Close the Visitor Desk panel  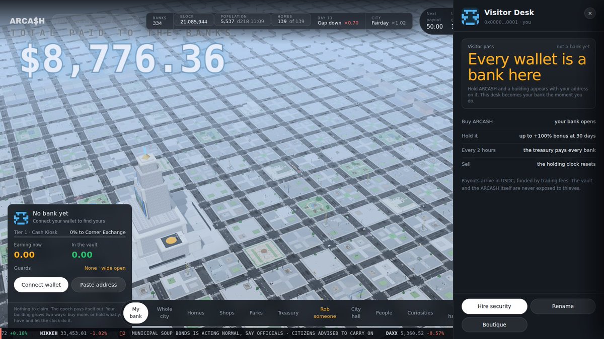pos(590,14)
